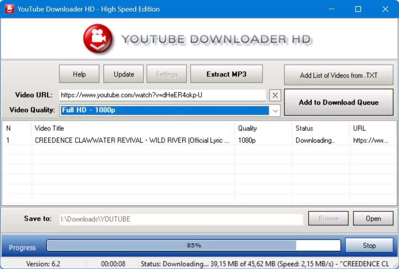Click Extract MP3
The width and height of the screenshot is (399, 269).
226,74
